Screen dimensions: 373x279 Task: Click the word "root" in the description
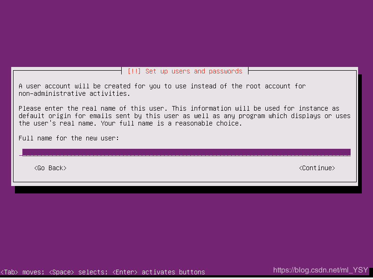coord(253,86)
